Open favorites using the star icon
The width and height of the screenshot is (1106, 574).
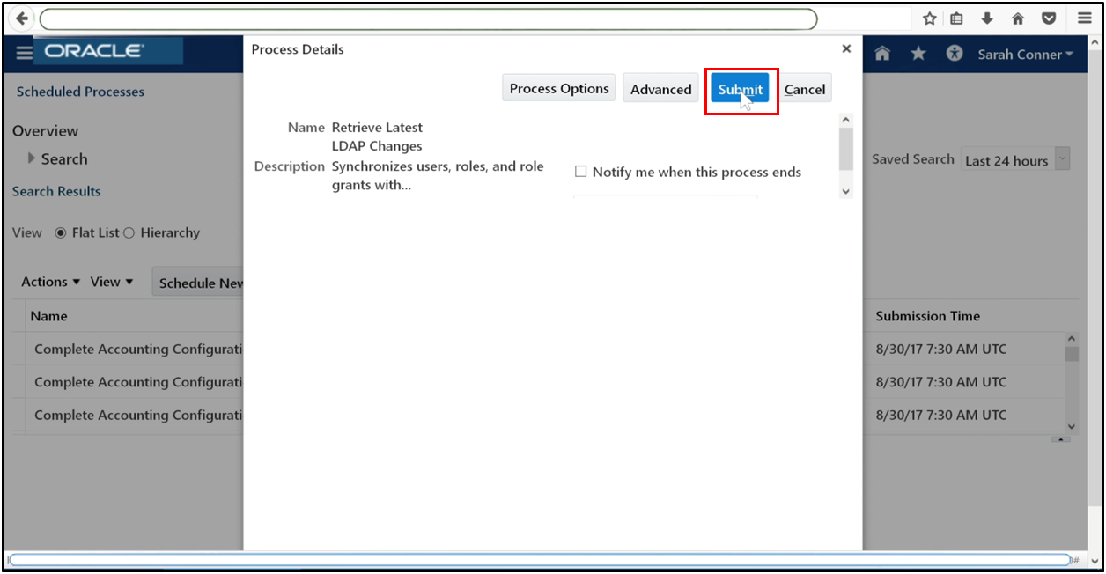click(918, 54)
